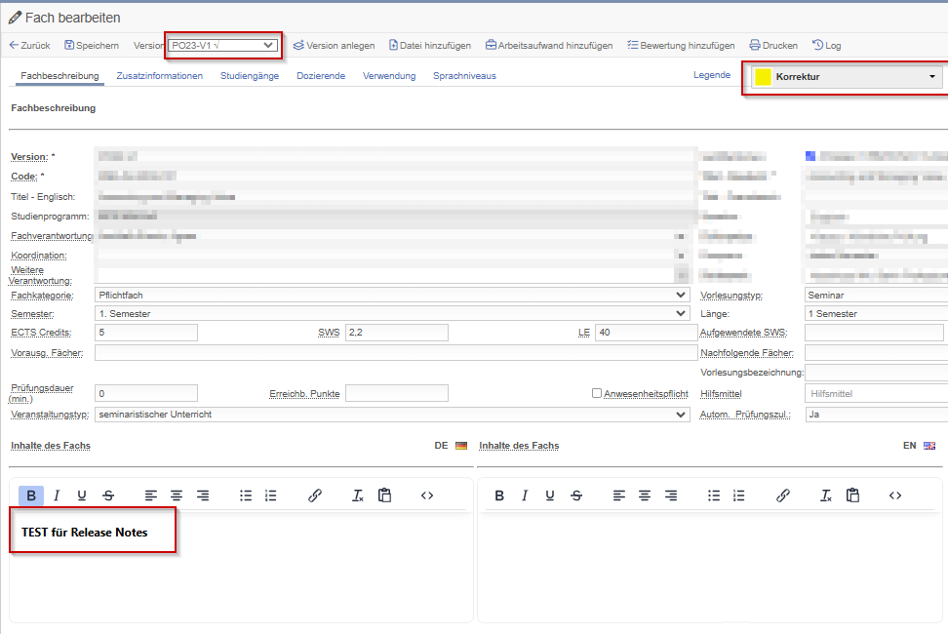Click the Hilfsmittel input field

point(877,393)
